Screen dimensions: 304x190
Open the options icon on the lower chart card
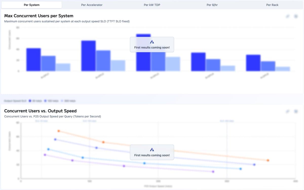pyautogui.click(x=296, y=111)
